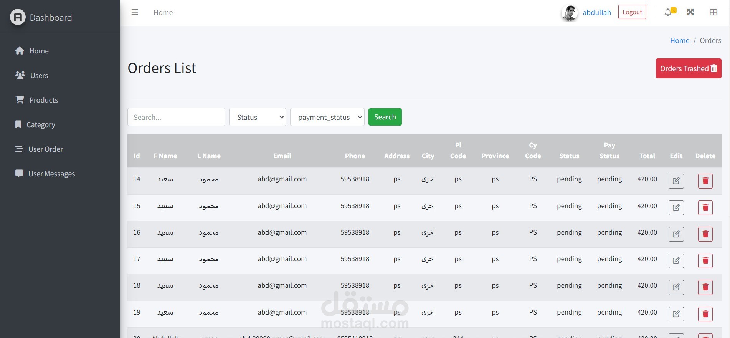Click the Home breadcrumb link
730x338 pixels.
pyautogui.click(x=680, y=40)
